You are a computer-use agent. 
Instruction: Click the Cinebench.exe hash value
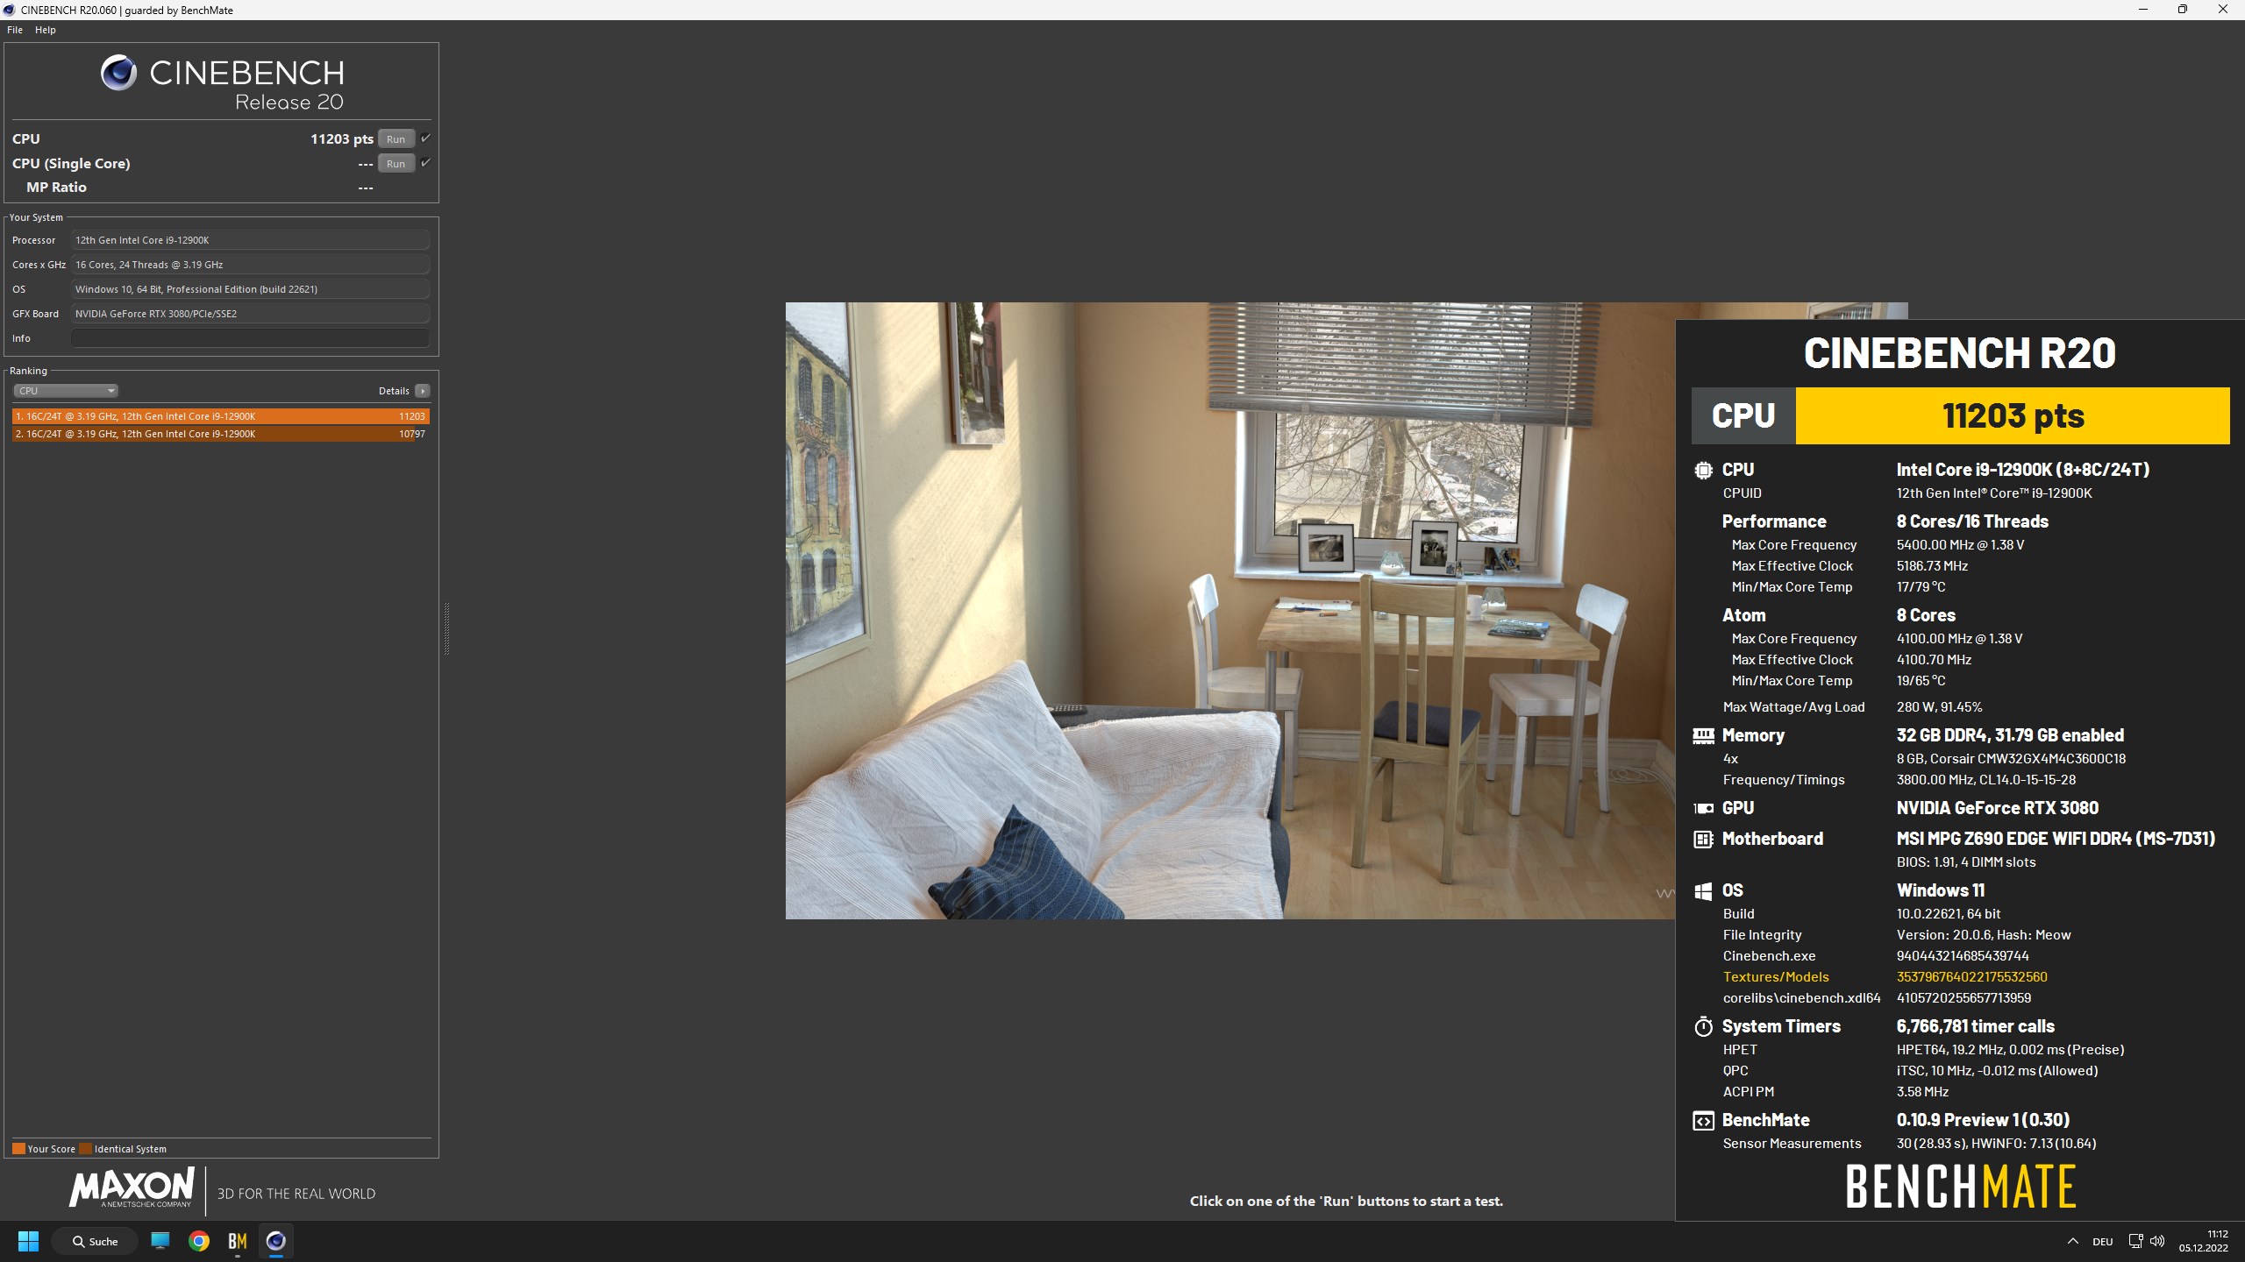(1963, 956)
